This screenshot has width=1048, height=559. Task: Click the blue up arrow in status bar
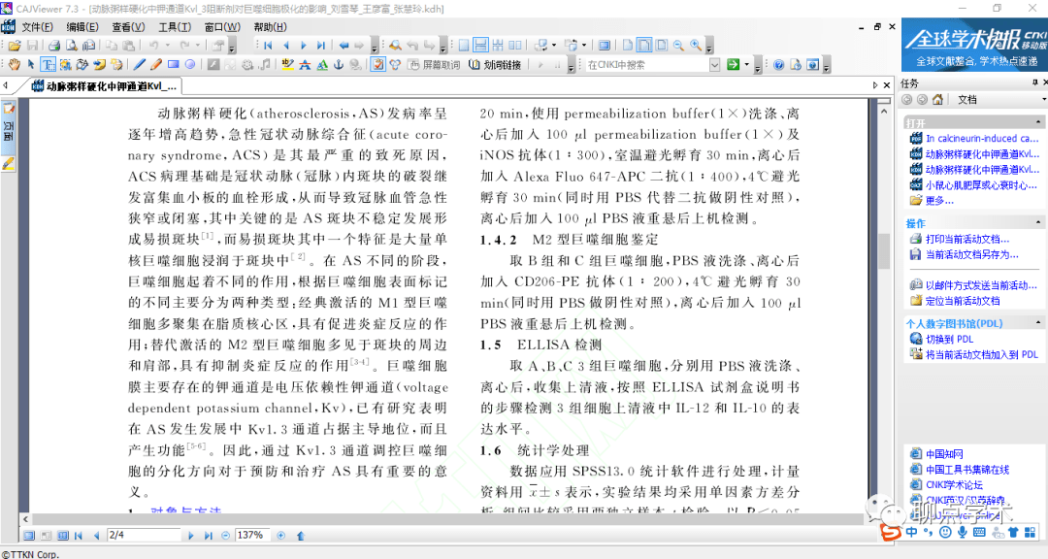point(301,536)
